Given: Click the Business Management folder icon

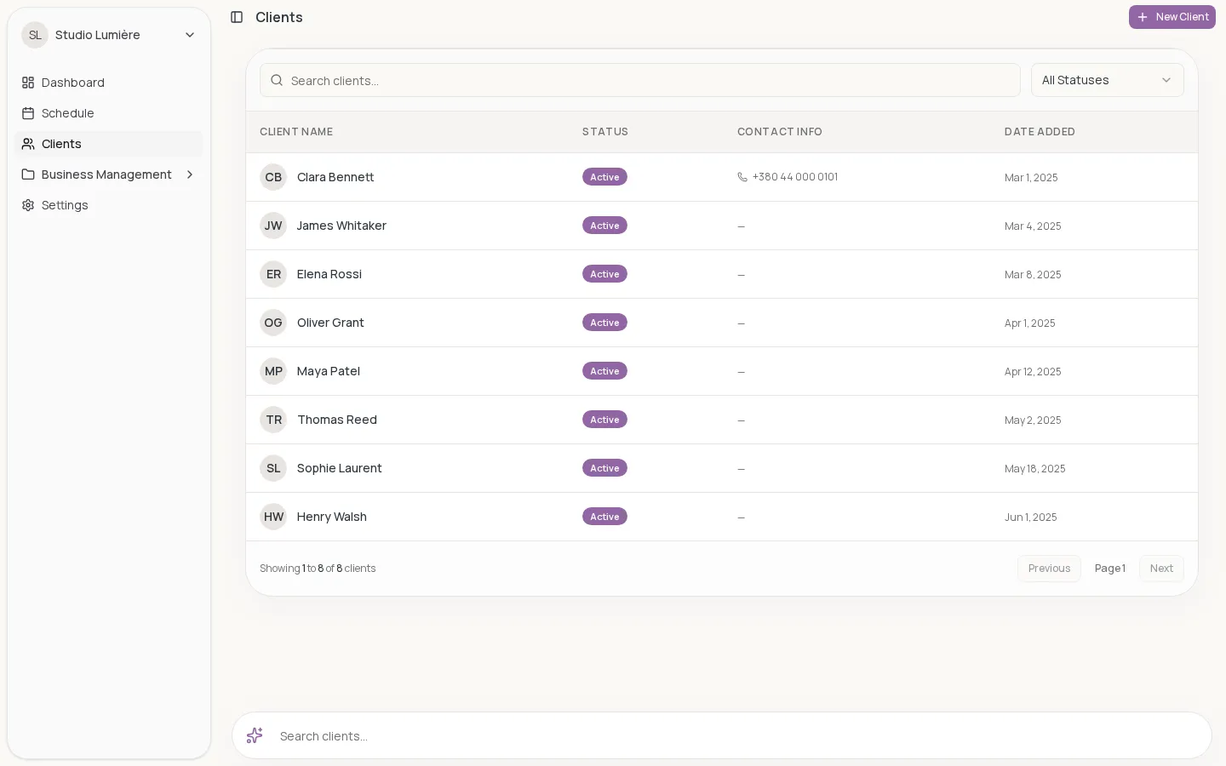Looking at the screenshot, I should tap(28, 174).
